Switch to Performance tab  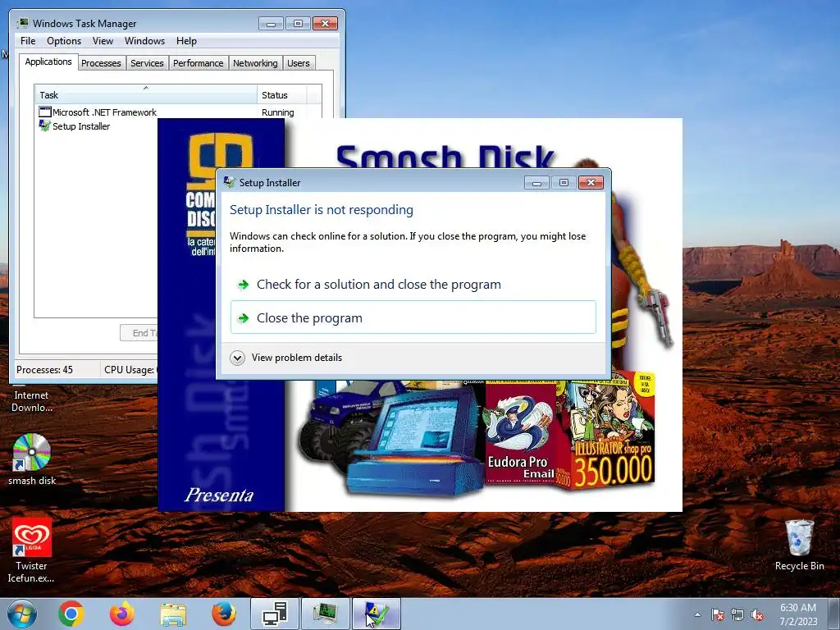(x=199, y=63)
